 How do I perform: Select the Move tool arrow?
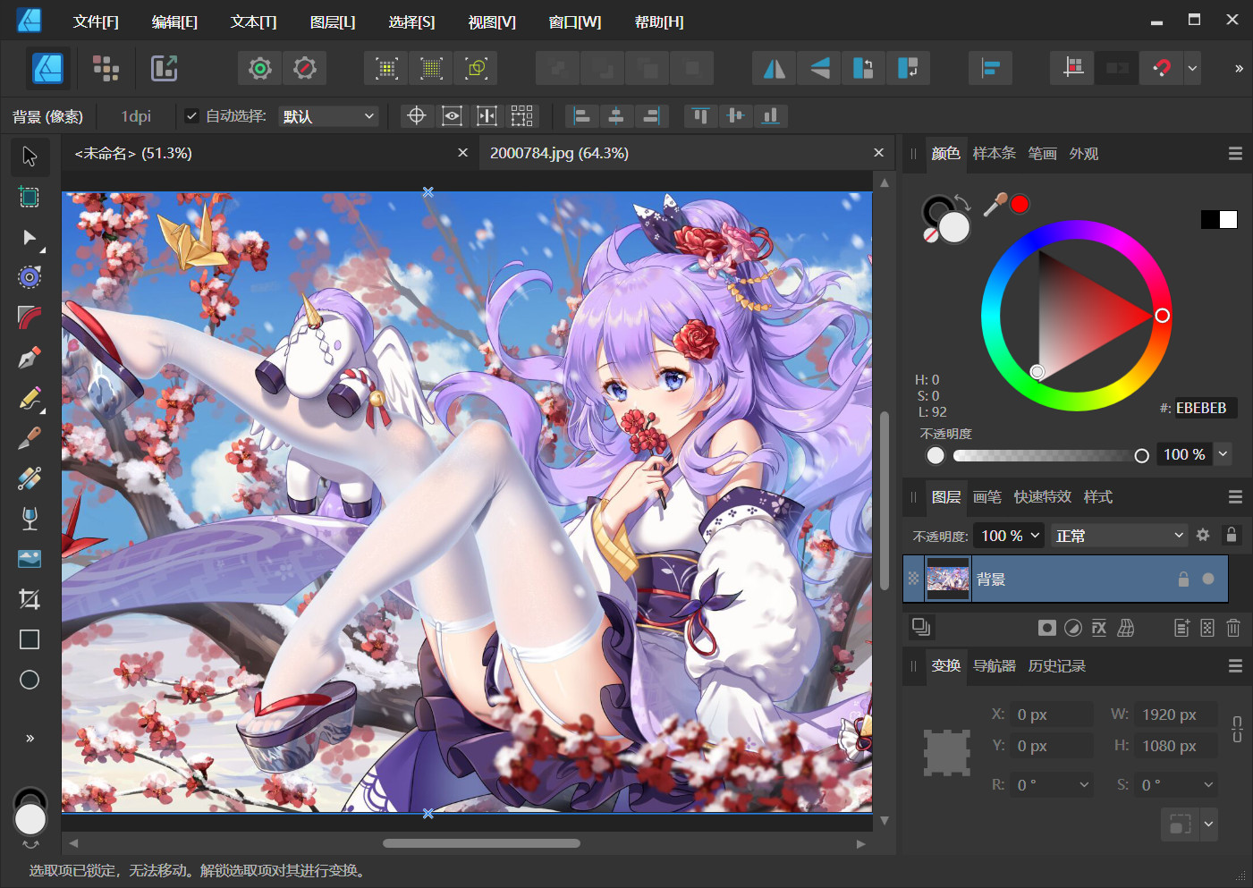[x=30, y=156]
